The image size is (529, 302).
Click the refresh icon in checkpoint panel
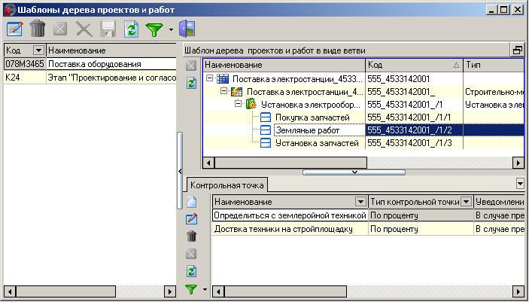pos(191,271)
